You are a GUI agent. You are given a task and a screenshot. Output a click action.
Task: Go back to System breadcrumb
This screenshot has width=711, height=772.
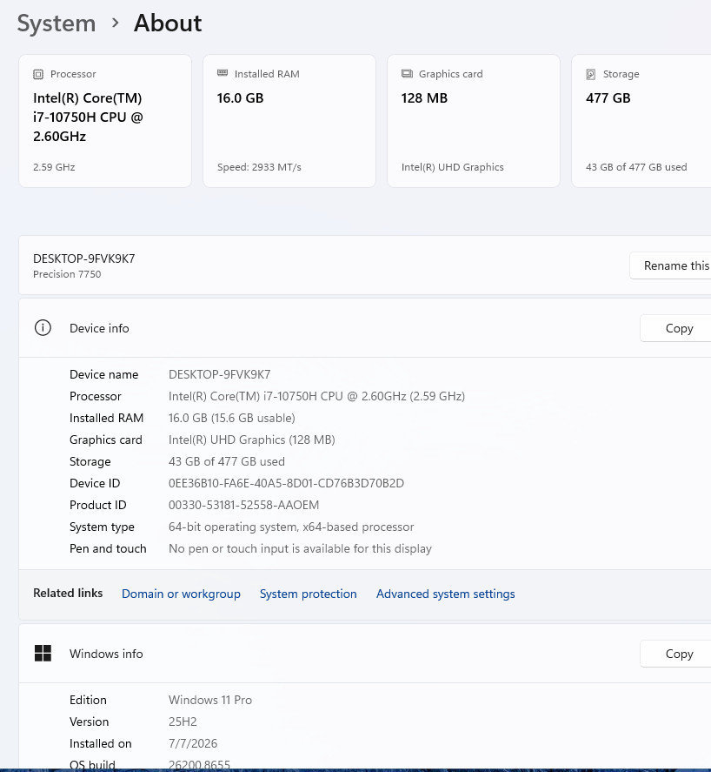coord(56,23)
